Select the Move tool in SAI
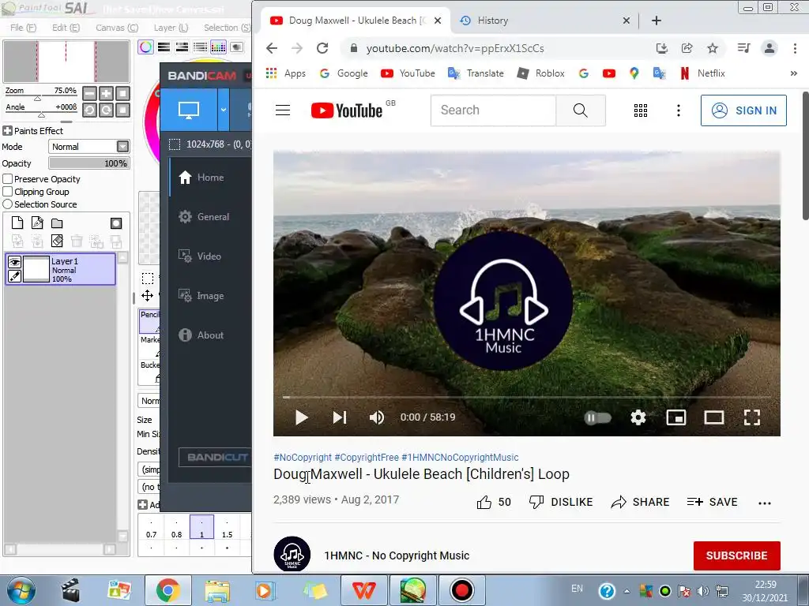Image resolution: width=809 pixels, height=606 pixels. [x=148, y=295]
